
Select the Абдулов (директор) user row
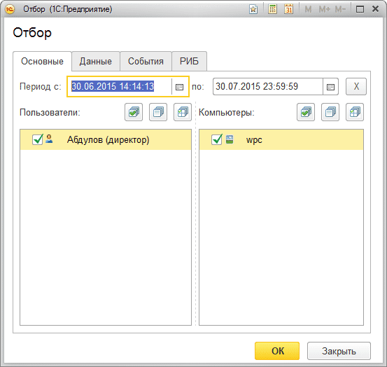point(106,139)
